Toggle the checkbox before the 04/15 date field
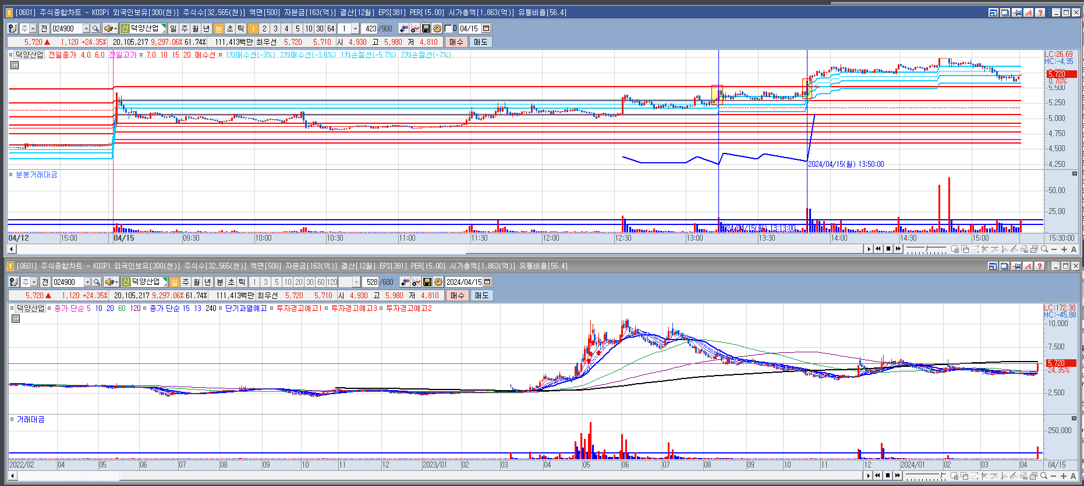The image size is (1084, 486). (x=448, y=28)
